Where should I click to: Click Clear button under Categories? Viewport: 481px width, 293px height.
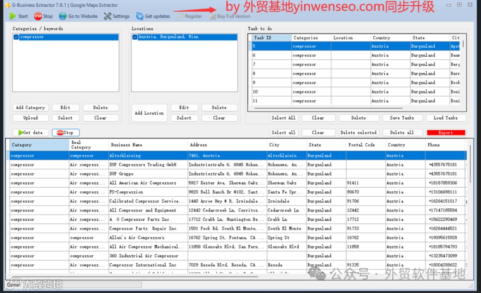[100, 118]
